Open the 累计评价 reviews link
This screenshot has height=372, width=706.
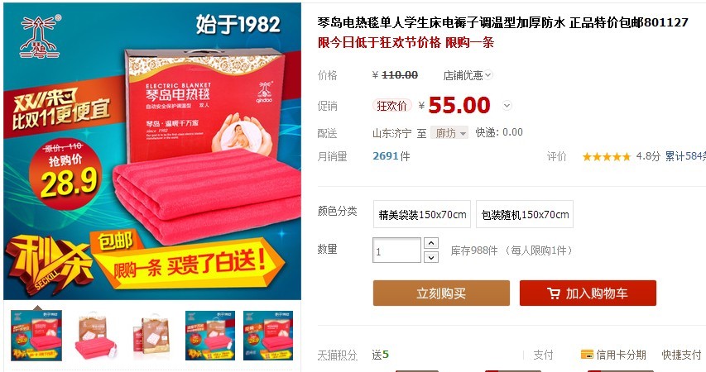point(685,156)
